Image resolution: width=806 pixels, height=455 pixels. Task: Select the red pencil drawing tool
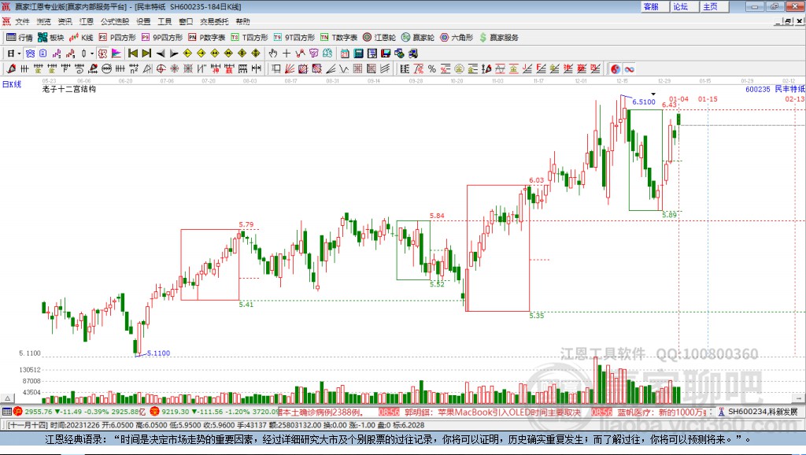pos(11,68)
